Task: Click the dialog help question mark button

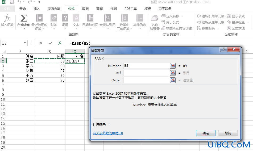Action: (x=224, y=49)
